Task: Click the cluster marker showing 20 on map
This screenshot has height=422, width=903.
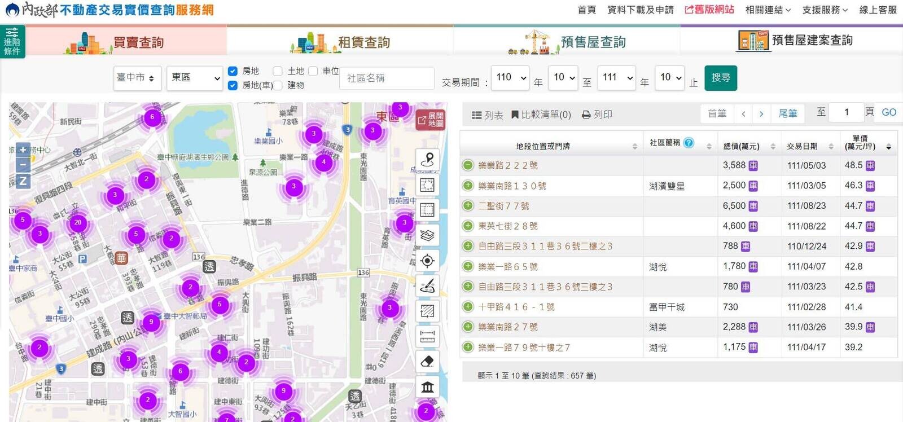Action: pos(78,222)
